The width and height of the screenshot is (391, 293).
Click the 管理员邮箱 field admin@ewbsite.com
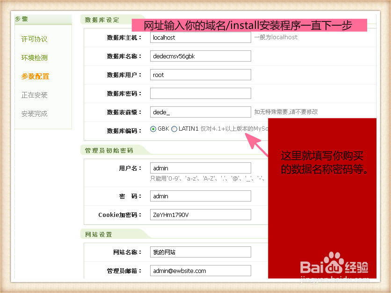click(201, 271)
